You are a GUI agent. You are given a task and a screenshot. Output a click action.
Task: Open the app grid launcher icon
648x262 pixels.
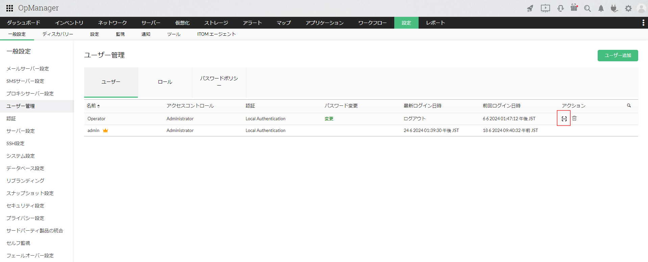pos(9,8)
